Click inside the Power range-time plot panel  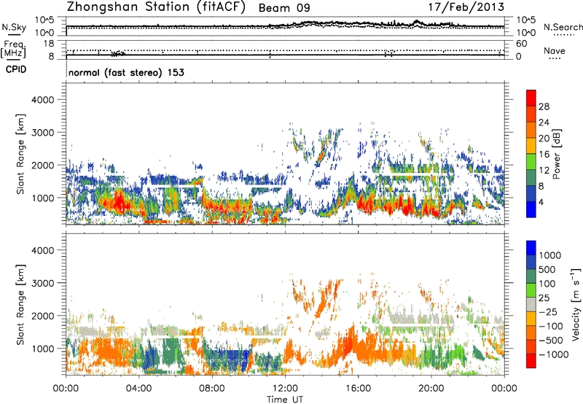pyautogui.click(x=285, y=154)
